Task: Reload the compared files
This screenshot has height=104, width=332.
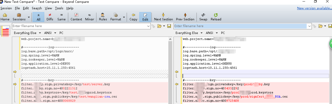Action: coord(216,17)
